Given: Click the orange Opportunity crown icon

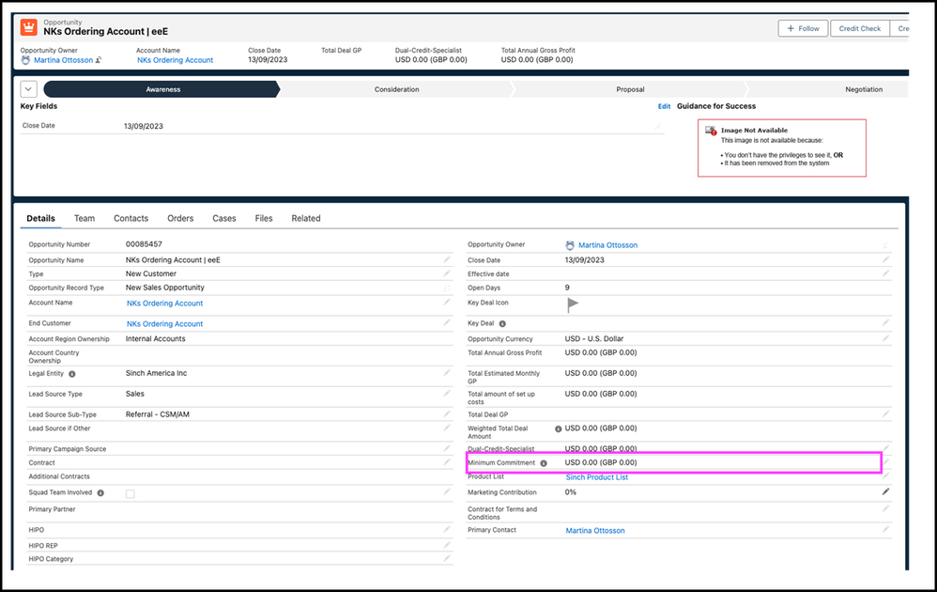Looking at the screenshot, I should (x=29, y=27).
